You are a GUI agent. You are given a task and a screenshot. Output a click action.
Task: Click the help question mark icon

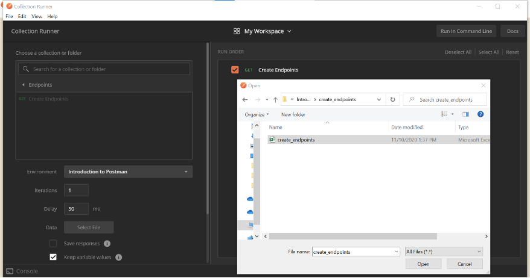(481, 114)
